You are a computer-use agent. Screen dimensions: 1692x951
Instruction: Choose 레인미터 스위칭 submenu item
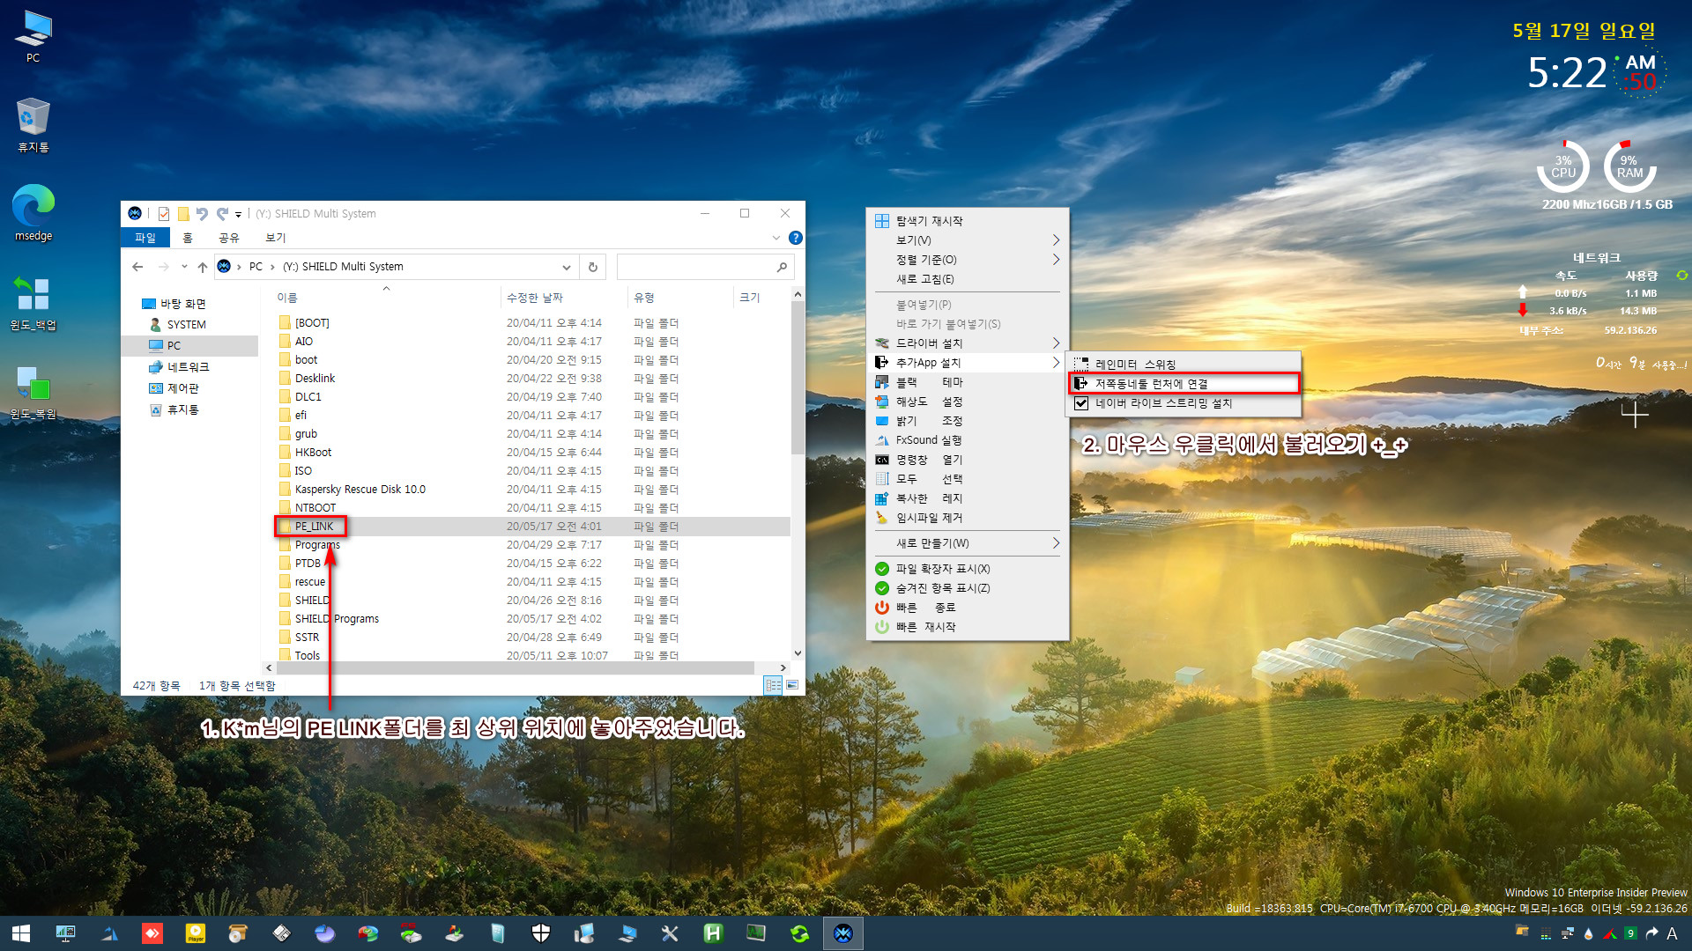(1184, 365)
